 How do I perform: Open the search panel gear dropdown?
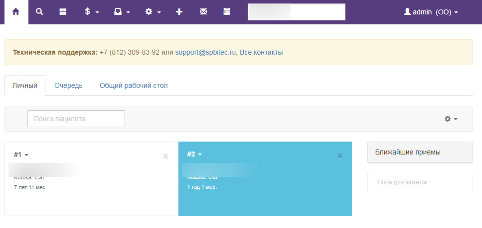tap(451, 119)
